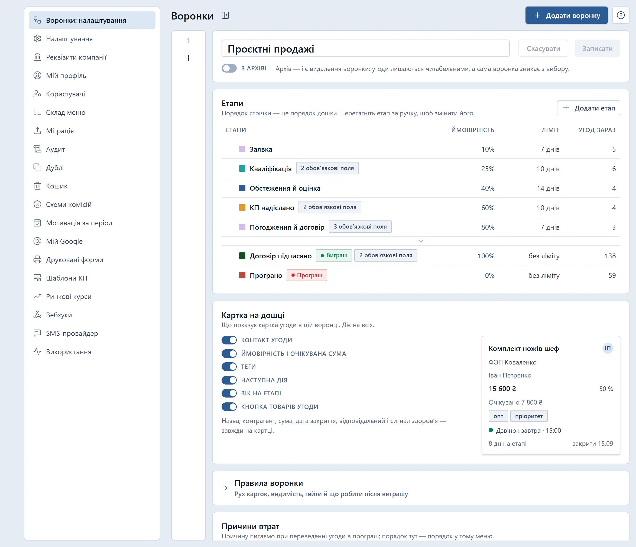Image resolution: width=636 pixels, height=547 pixels.
Task: Toggle ЙМОВІРНІСТЬ І ОЧІКУВАНА СУМА switch
Action: (229, 353)
